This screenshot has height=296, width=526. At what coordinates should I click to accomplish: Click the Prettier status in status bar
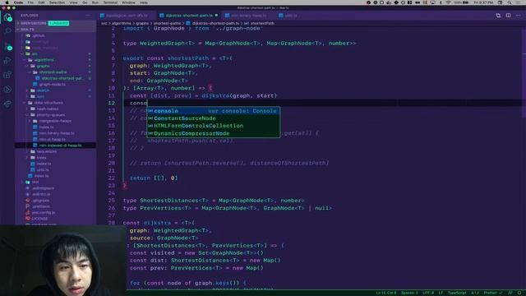tap(493, 293)
